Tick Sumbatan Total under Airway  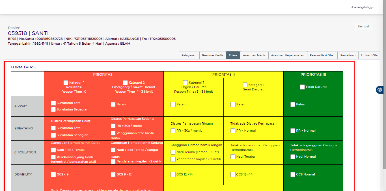pyautogui.click(x=53, y=103)
